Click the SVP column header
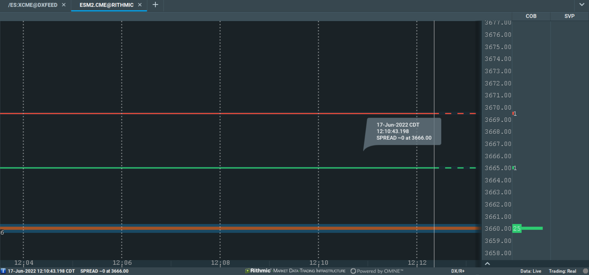This screenshot has height=275, width=589. [569, 16]
